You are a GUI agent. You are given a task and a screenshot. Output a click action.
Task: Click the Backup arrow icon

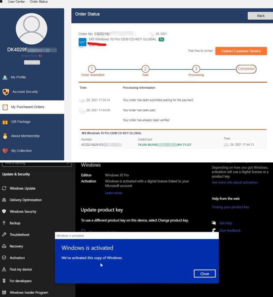[x=4, y=223]
